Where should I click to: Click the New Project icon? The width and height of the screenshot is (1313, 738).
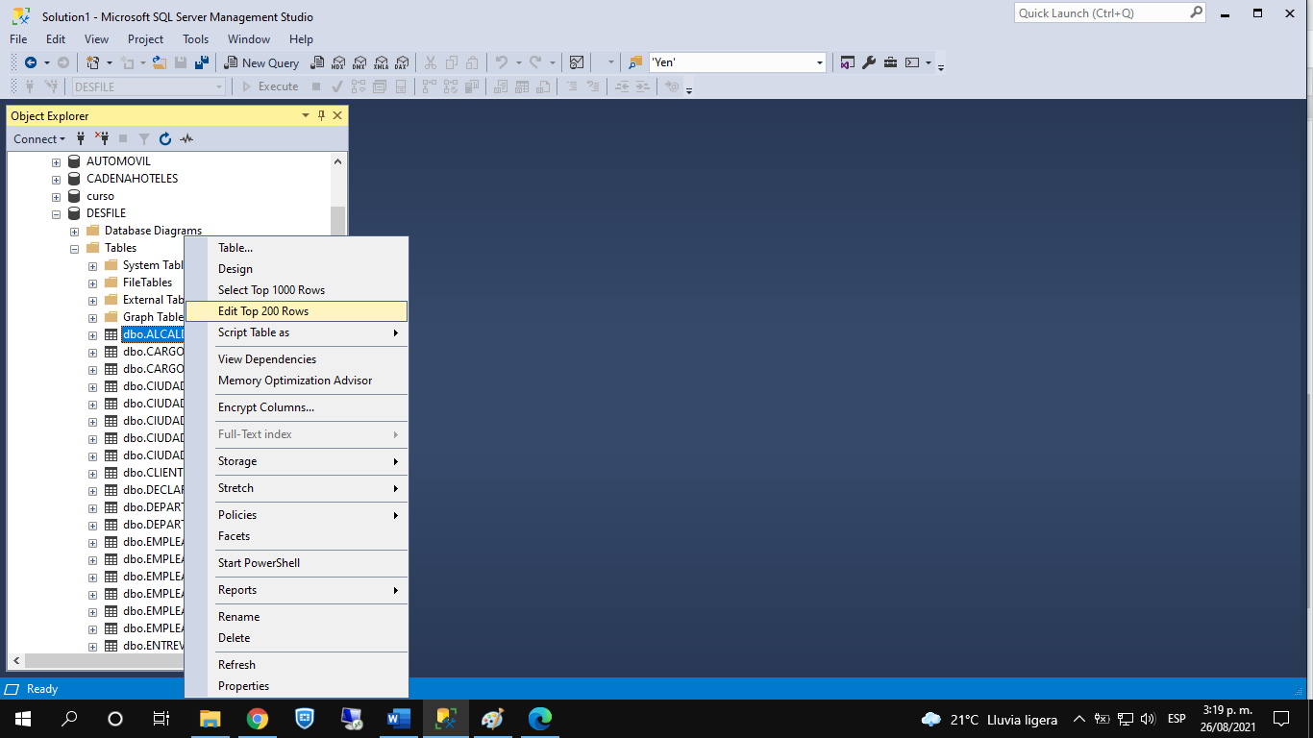[x=93, y=62]
